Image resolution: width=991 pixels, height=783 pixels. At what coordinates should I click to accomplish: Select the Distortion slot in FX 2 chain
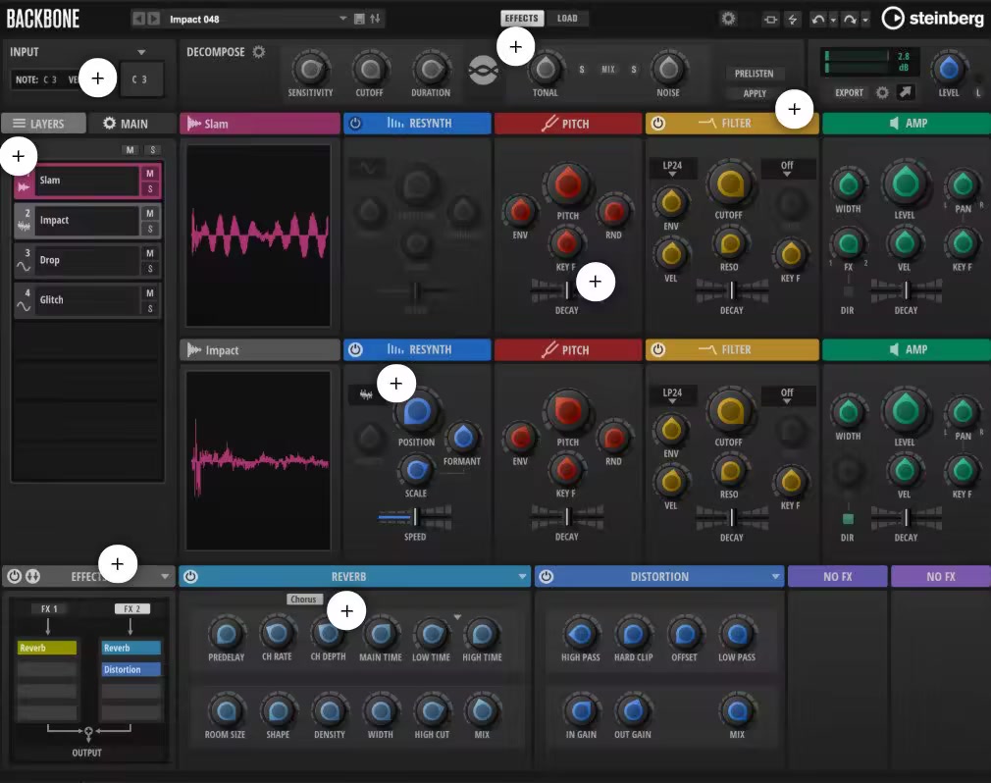click(131, 669)
